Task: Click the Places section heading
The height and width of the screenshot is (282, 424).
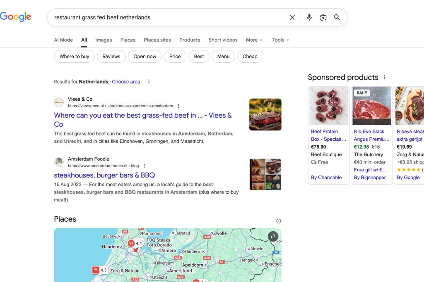Action: click(65, 219)
